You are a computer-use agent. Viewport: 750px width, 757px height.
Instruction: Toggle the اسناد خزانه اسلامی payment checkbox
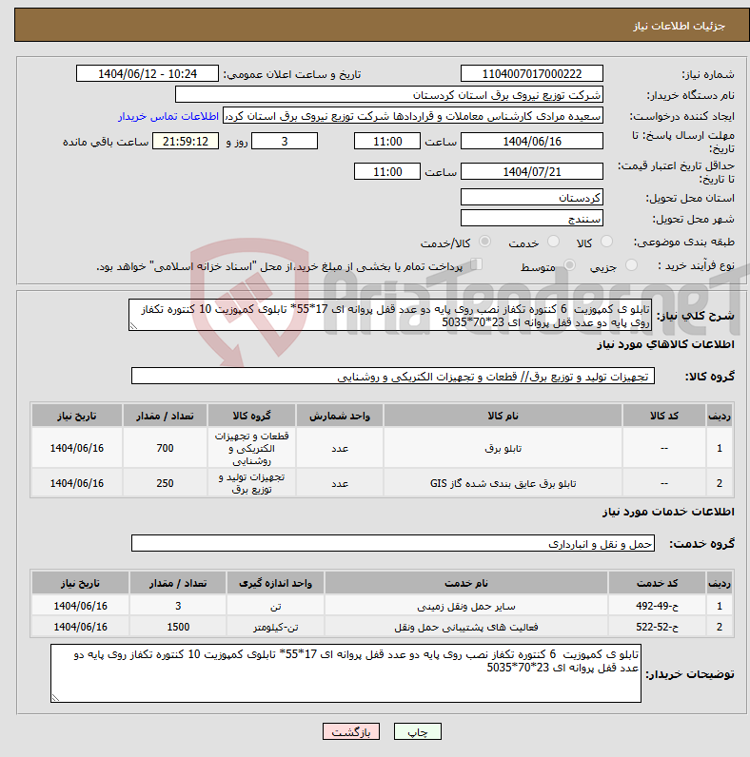point(477,264)
